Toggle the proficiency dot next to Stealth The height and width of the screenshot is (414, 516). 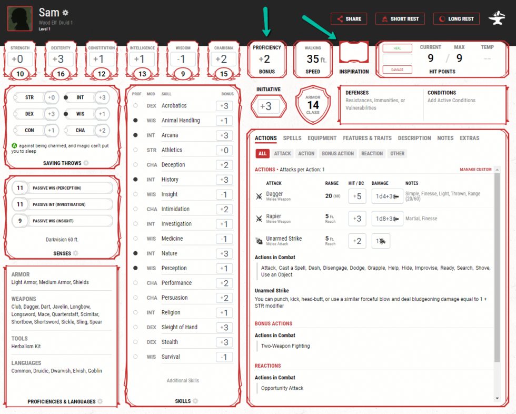tap(136, 342)
